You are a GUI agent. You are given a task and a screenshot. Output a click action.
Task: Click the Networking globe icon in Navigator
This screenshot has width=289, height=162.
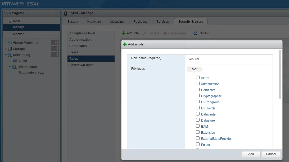pyautogui.click(x=10, y=55)
